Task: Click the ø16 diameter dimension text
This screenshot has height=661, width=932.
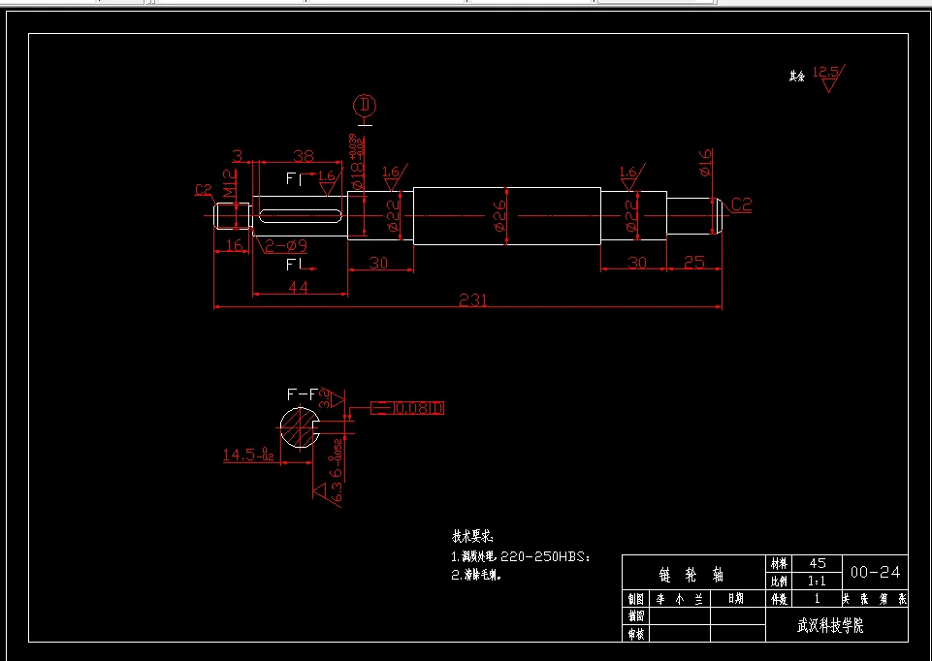Action: [x=705, y=162]
